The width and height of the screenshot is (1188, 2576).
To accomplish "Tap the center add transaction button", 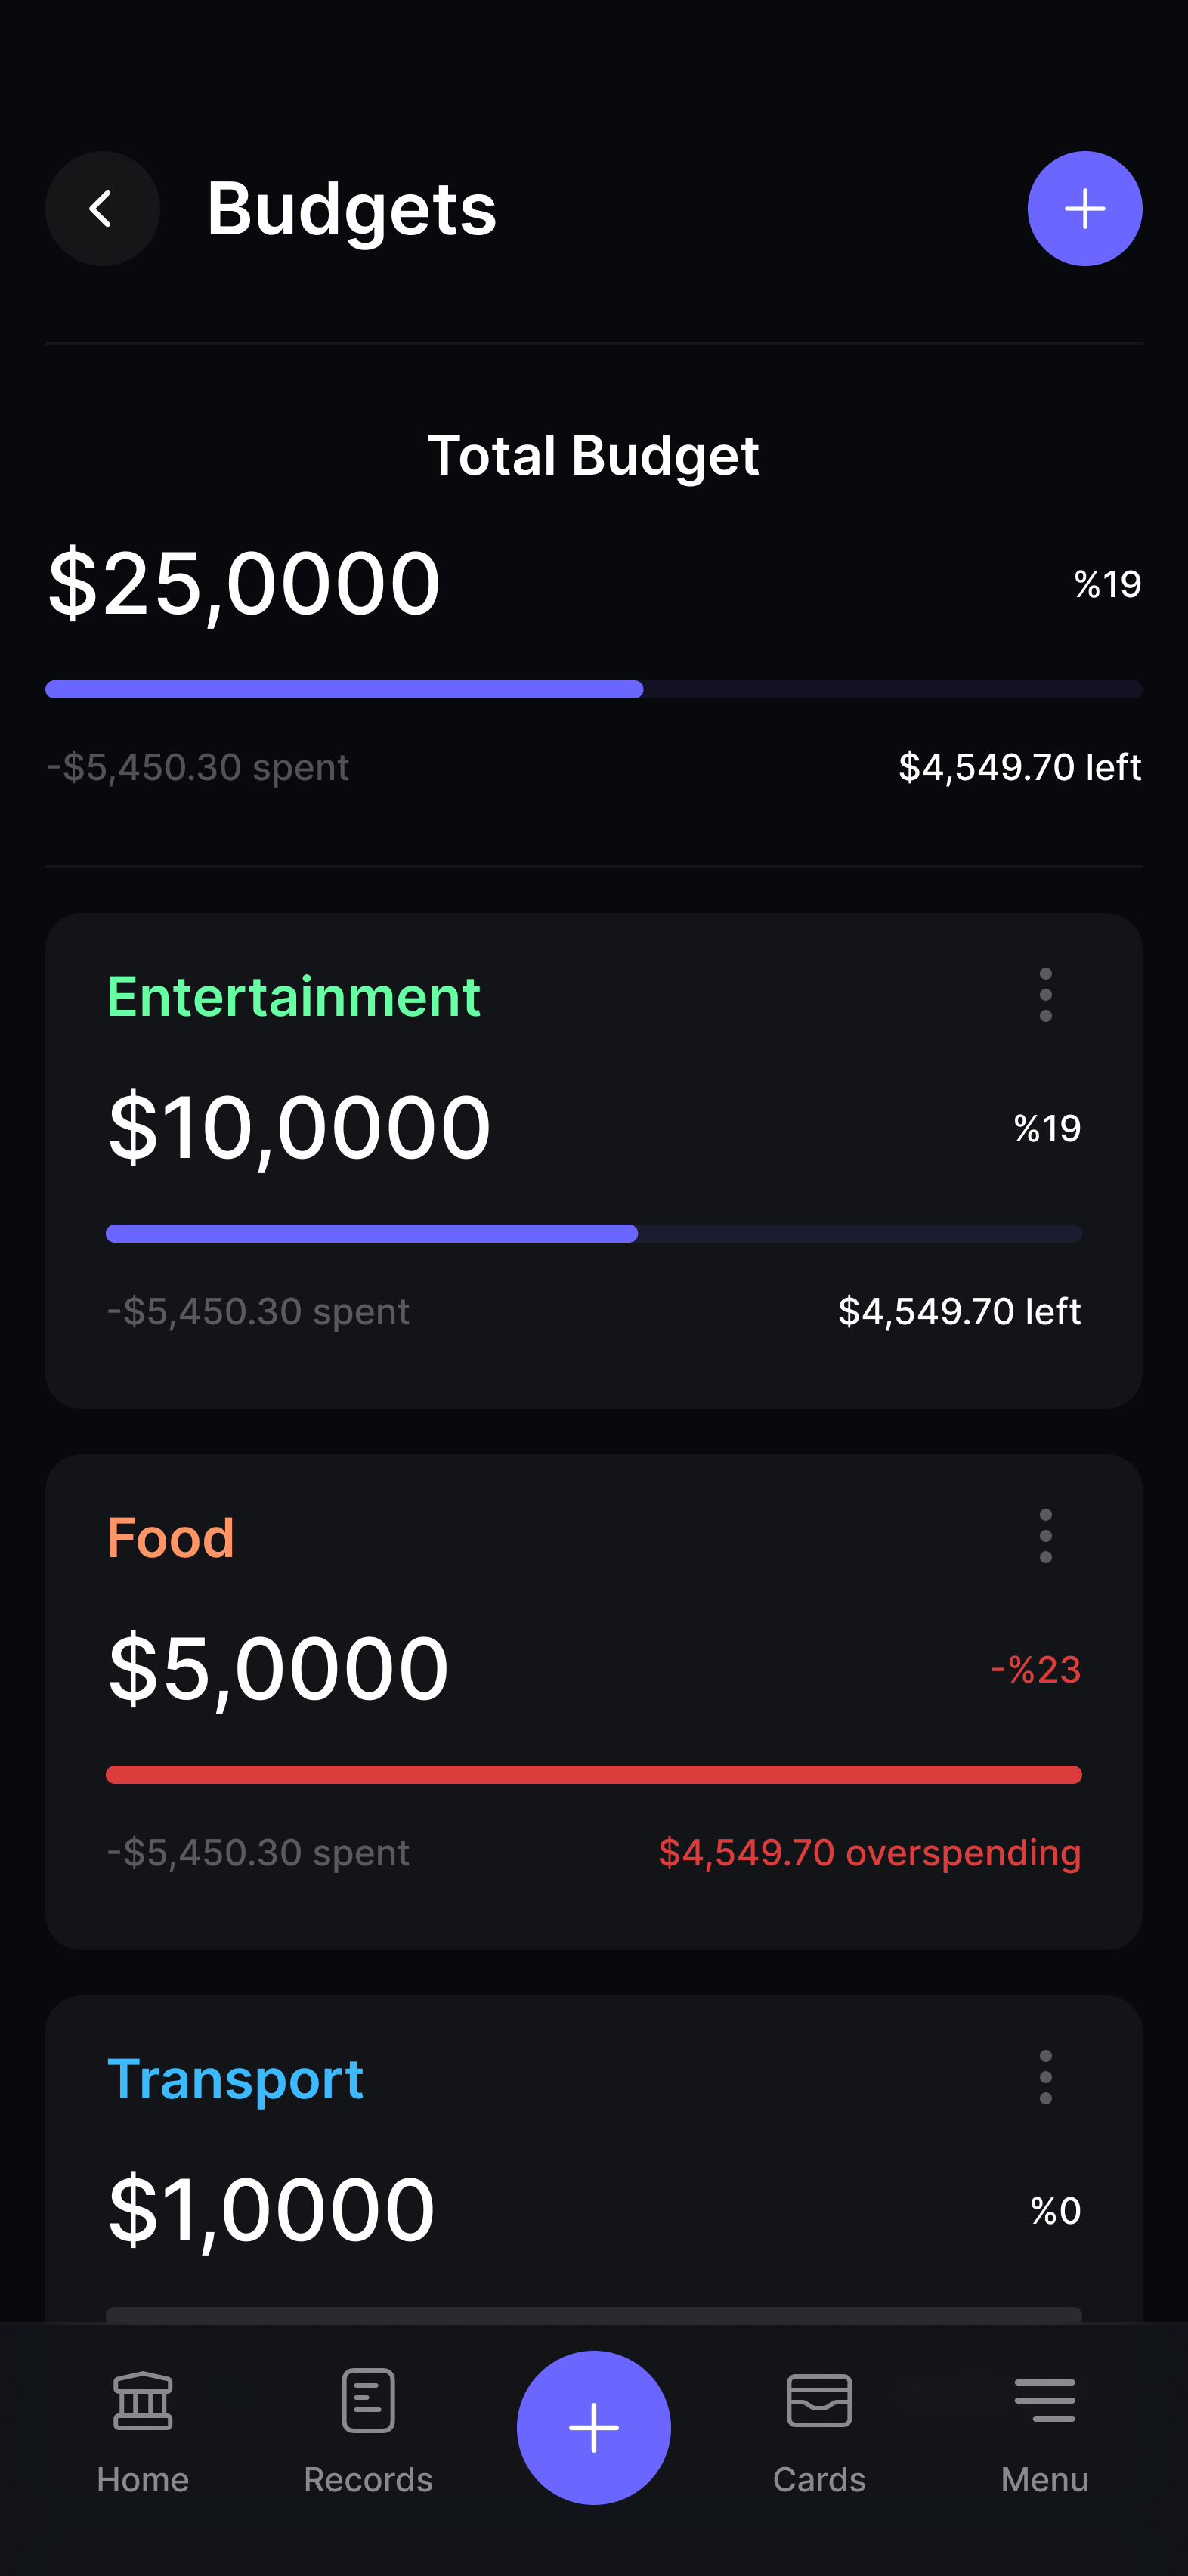I will click(594, 2427).
